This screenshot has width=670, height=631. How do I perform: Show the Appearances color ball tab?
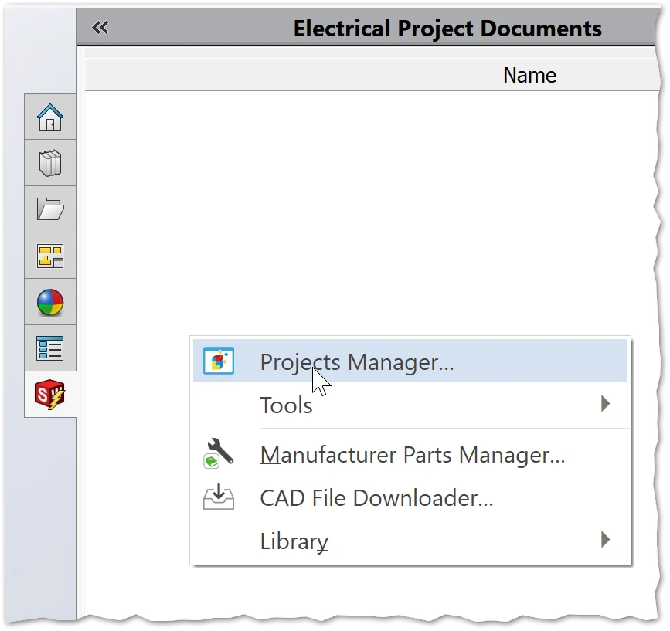point(50,302)
